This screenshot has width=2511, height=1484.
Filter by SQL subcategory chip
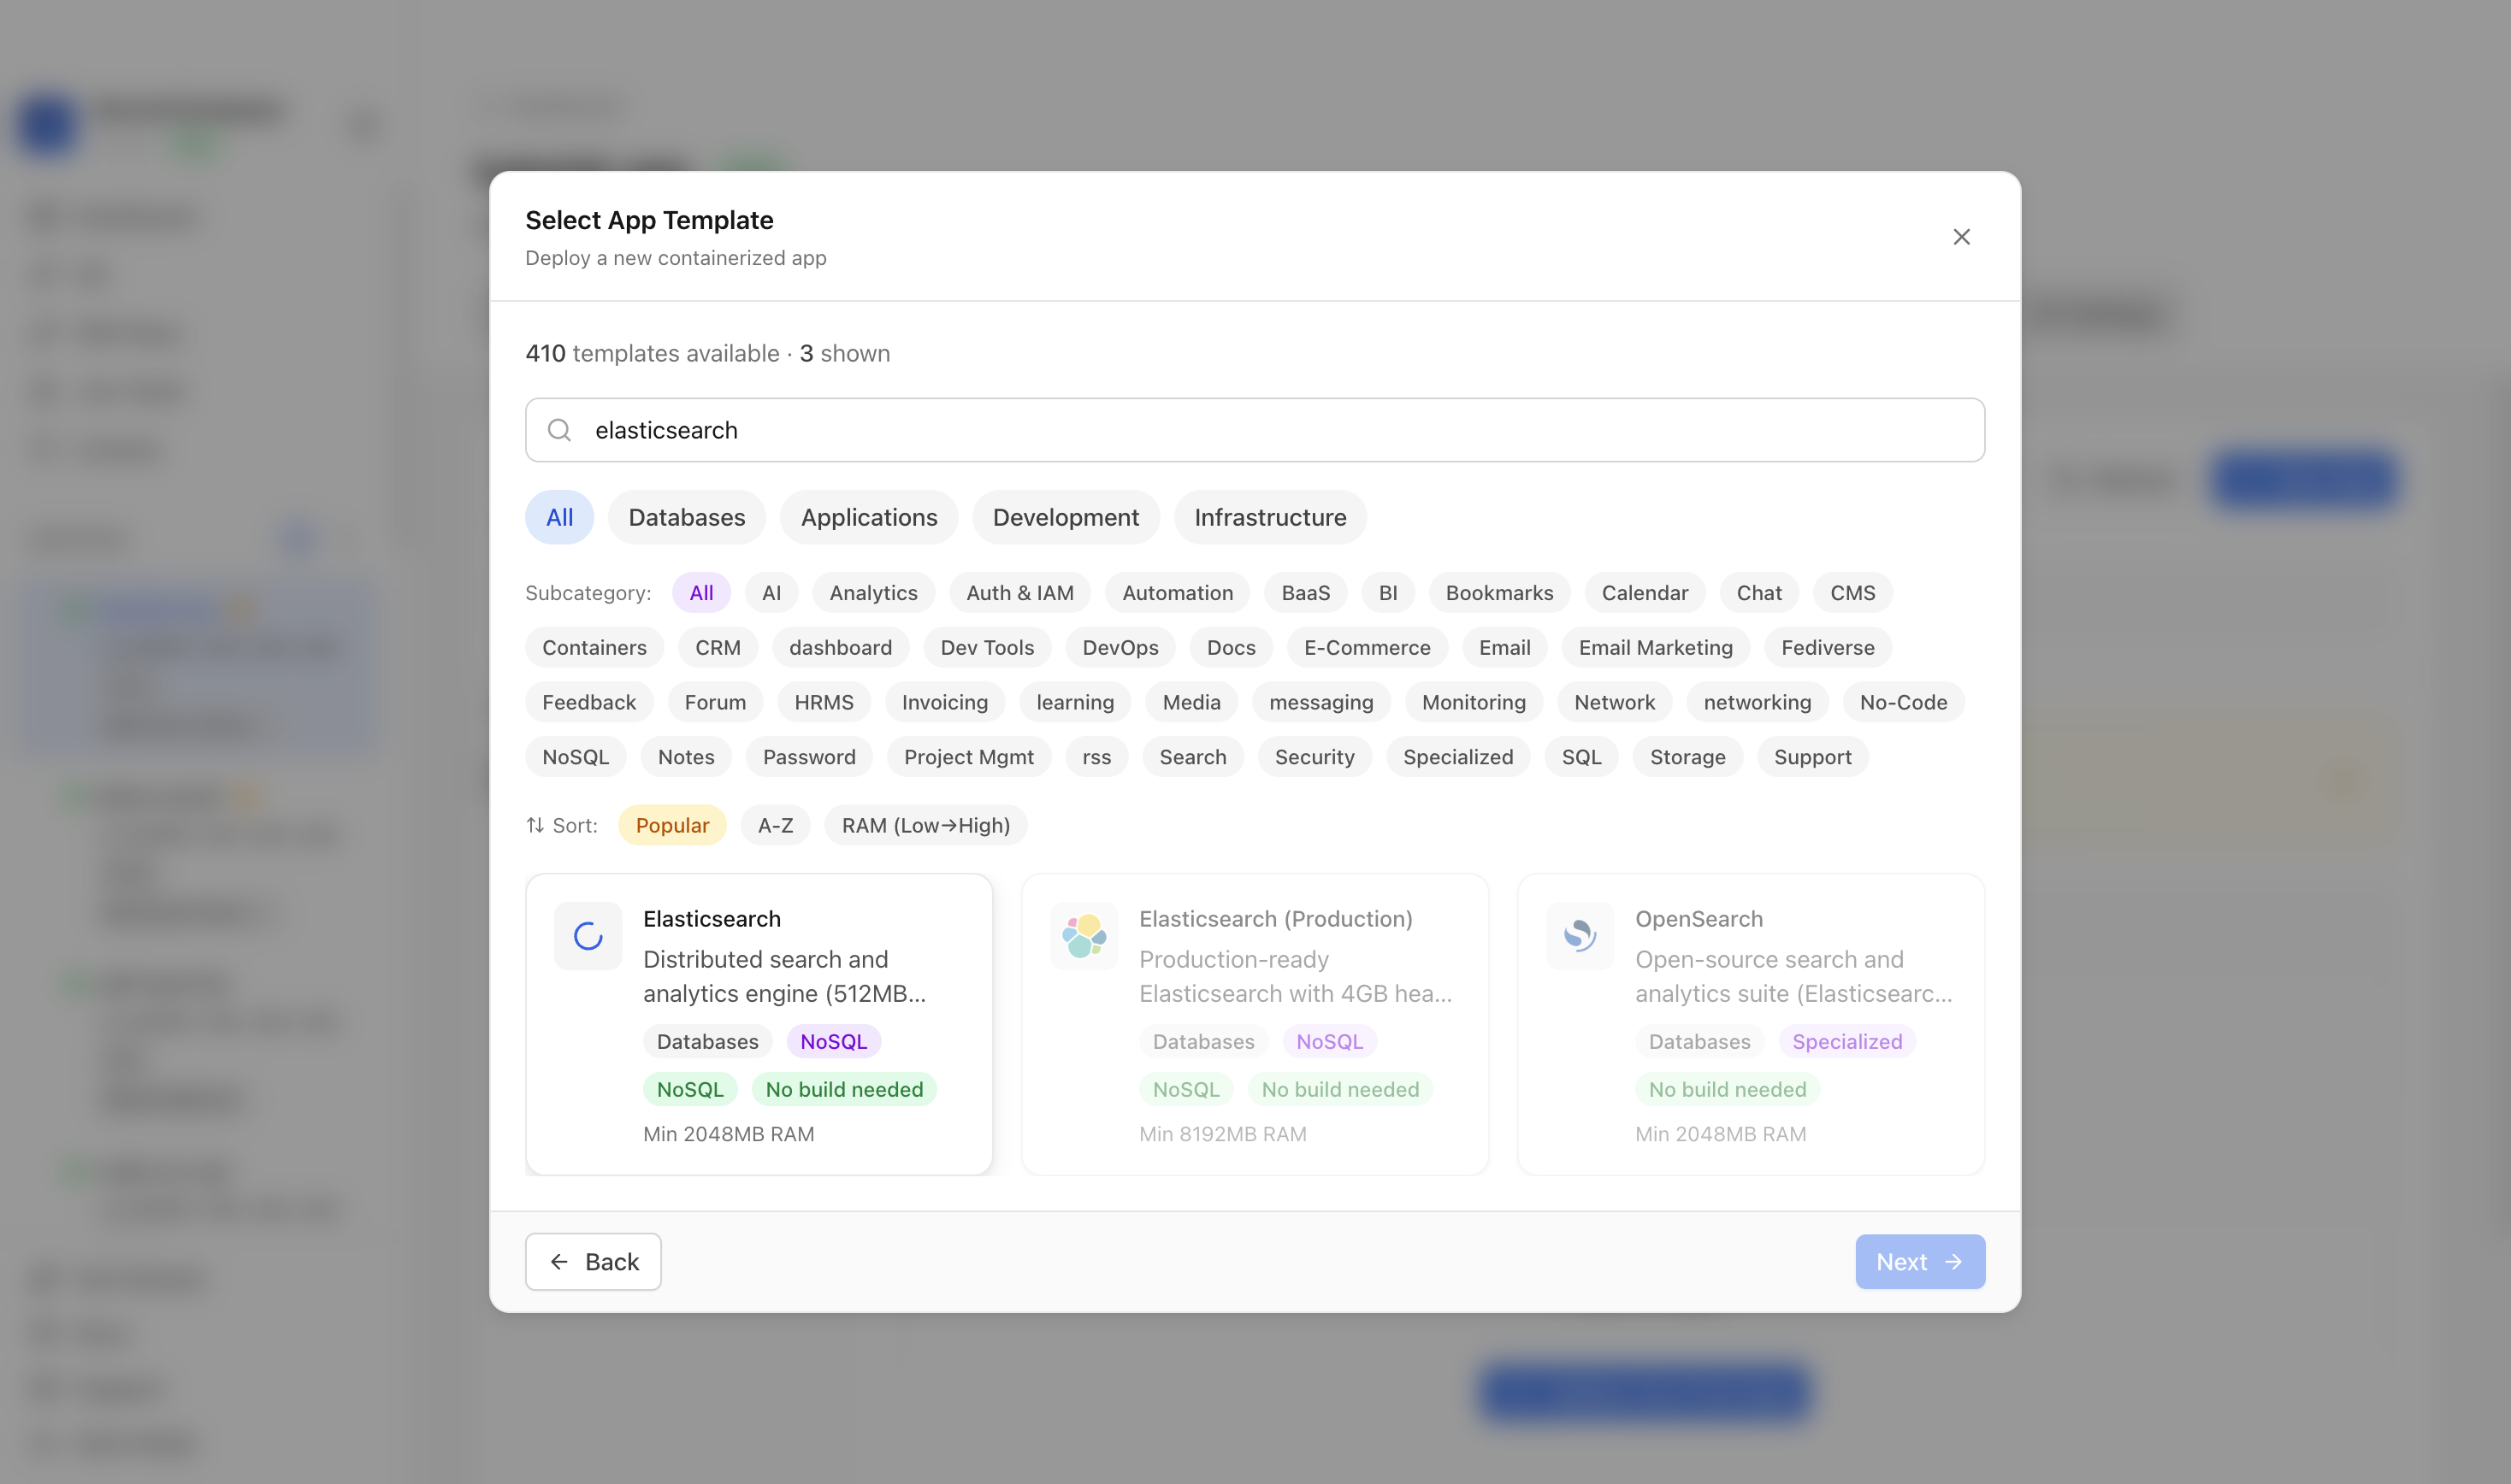[x=1581, y=757]
